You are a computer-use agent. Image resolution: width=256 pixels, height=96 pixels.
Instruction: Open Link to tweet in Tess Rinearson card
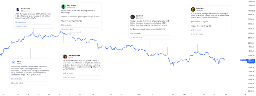click(68, 73)
